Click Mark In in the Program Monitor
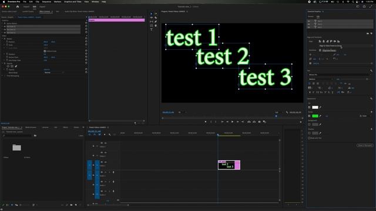The width and height of the screenshot is (376, 211). pyautogui.click(x=211, y=122)
